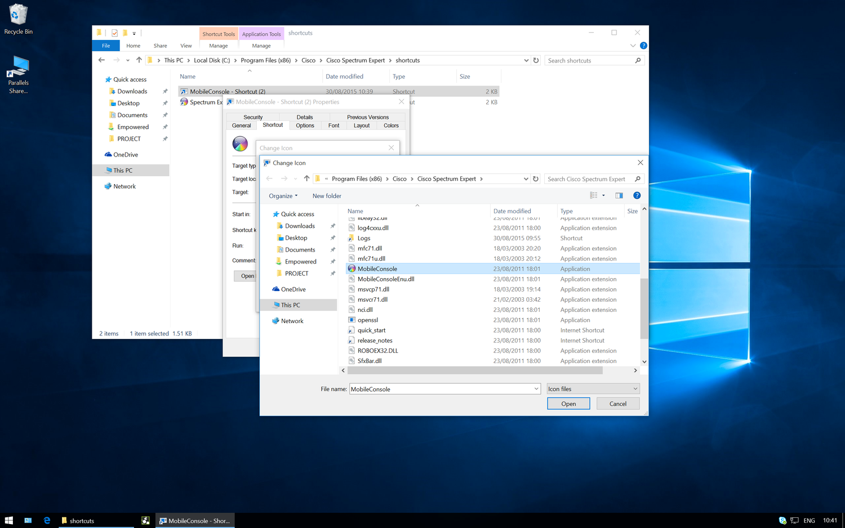This screenshot has height=528, width=845.
Task: Click New folder in Change Icon dialog
Action: point(327,196)
